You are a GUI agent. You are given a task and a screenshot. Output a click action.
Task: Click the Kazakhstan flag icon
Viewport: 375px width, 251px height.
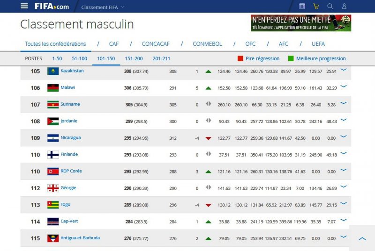point(53,71)
